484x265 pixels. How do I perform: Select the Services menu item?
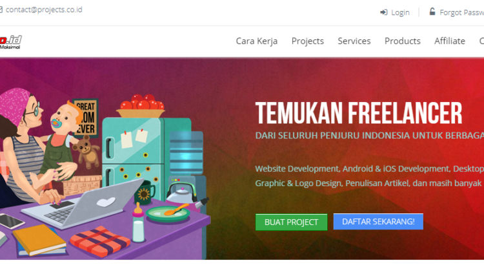[x=354, y=41]
